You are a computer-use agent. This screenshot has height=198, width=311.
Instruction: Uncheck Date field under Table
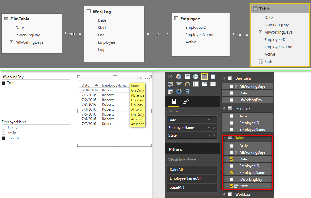click(231, 159)
